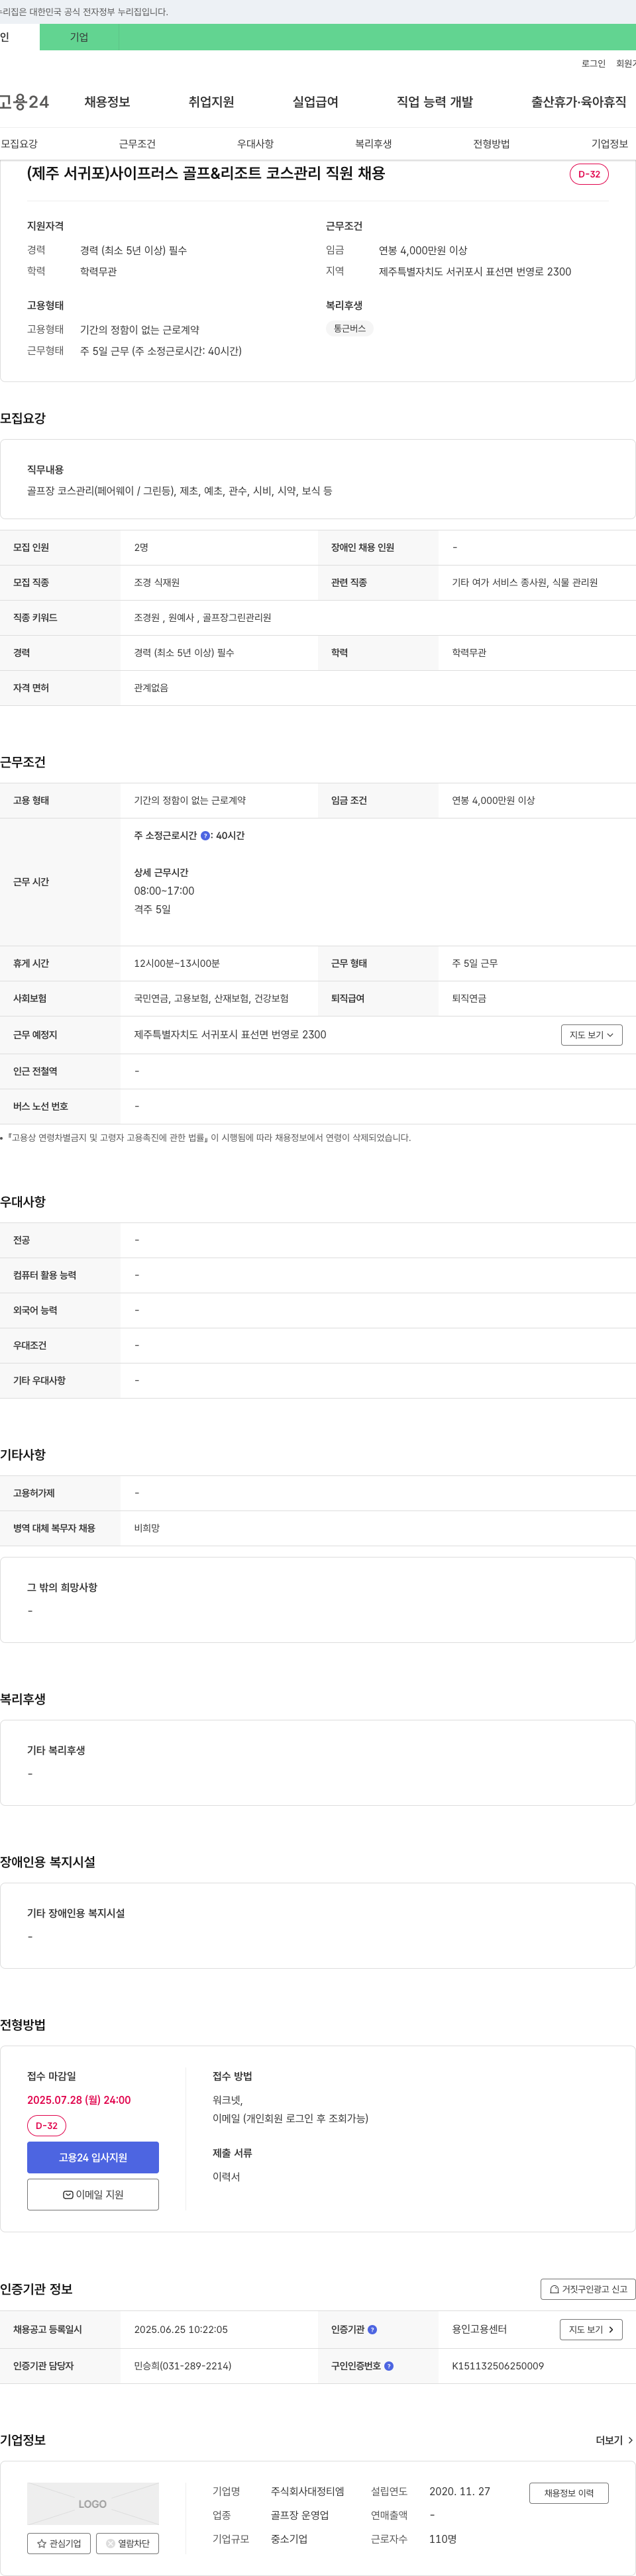The height and width of the screenshot is (2576, 636).
Task: Click the job title 사이프러스 골프&리조트 코스관리 직원 채용
Action: pyautogui.click(x=206, y=173)
